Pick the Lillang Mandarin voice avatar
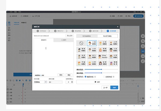This screenshot has width=161, height=111. (x=103, y=56)
